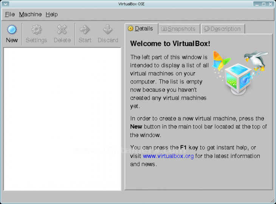Viewport: 276px width, 204px height.
Task: Click the Settings gear toolbar icon
Action: [x=36, y=29]
